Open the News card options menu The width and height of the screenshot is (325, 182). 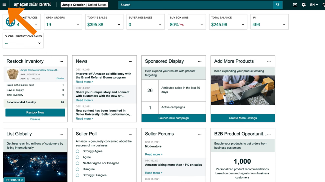coord(131,61)
